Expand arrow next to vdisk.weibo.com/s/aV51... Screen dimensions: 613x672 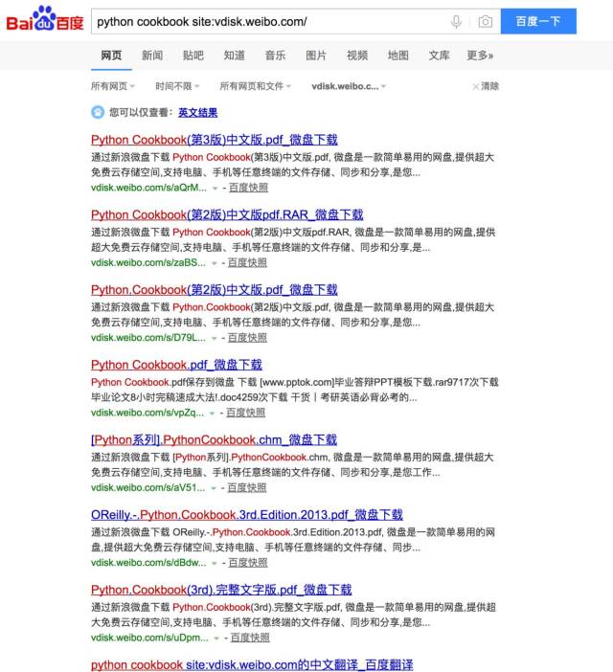click(x=213, y=488)
